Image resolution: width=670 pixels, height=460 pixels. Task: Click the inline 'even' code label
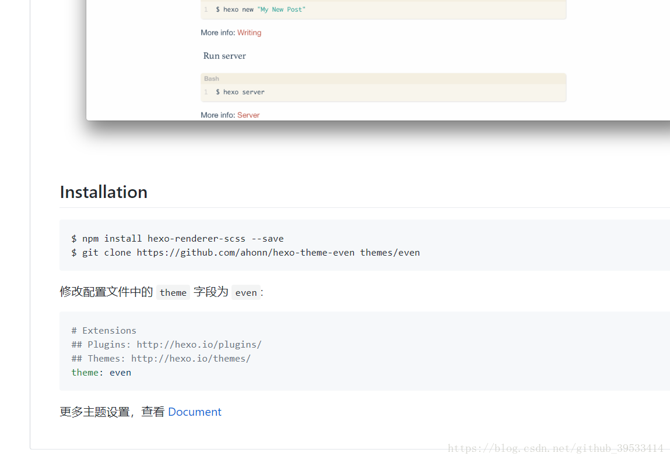(x=246, y=293)
